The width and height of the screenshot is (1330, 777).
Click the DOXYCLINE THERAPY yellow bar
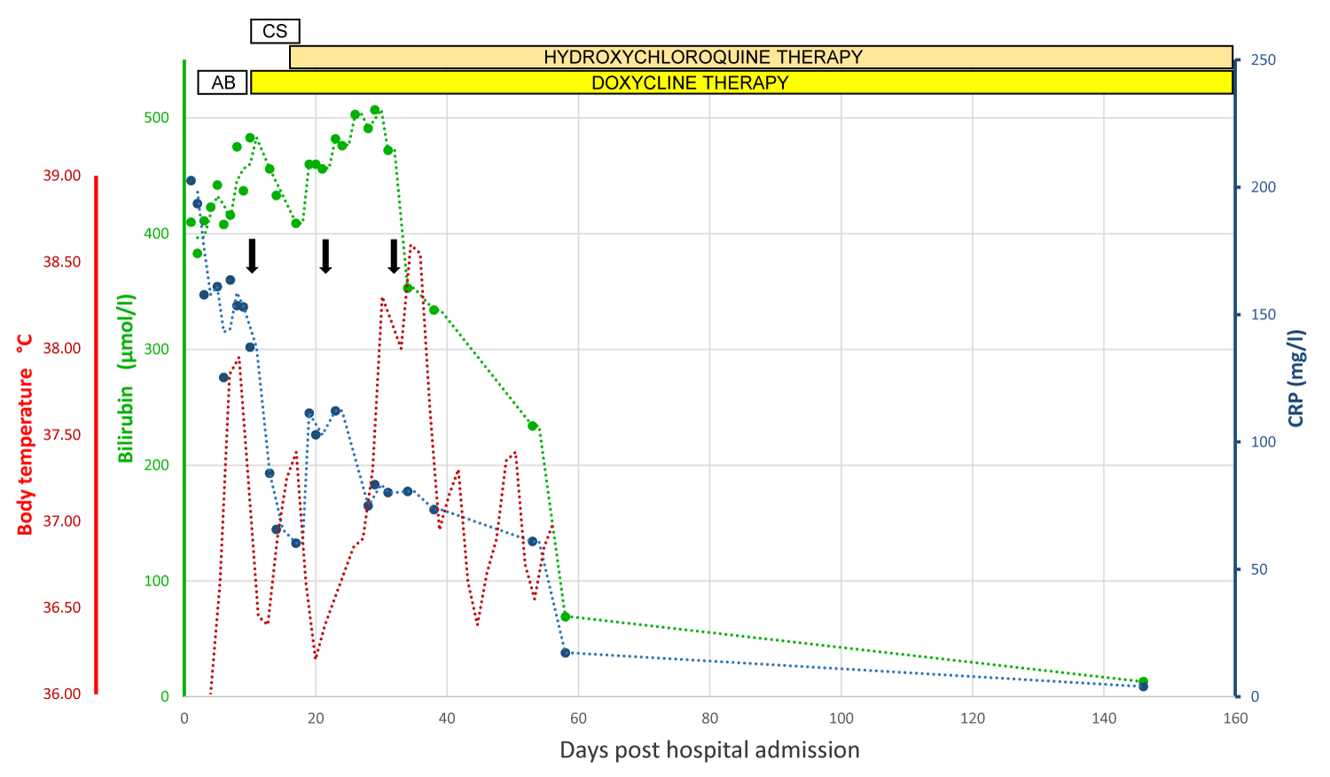[x=742, y=82]
